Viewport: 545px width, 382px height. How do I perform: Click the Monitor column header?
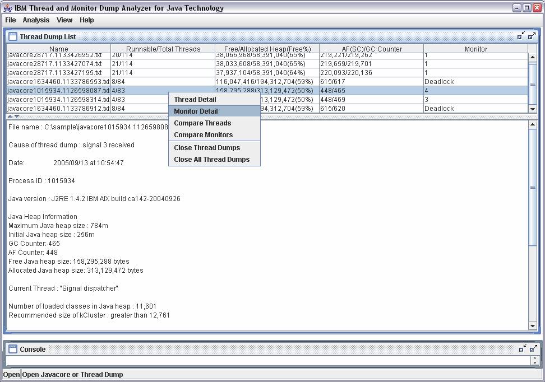click(476, 49)
